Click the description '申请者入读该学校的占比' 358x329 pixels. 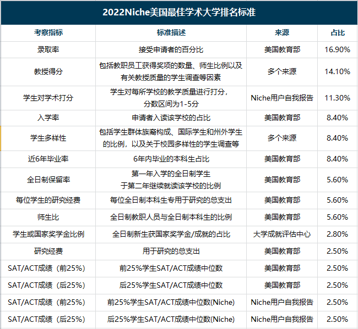[171, 118]
